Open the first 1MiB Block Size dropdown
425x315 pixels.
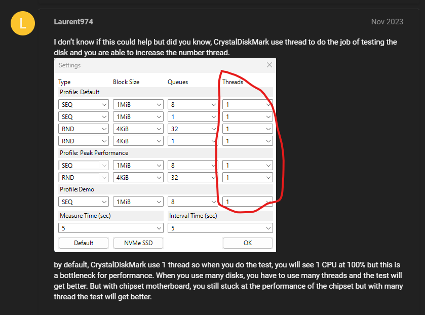point(138,104)
